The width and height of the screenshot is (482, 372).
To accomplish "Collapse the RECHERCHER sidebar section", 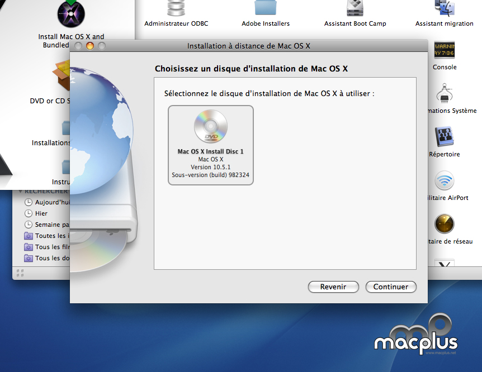I will point(20,192).
